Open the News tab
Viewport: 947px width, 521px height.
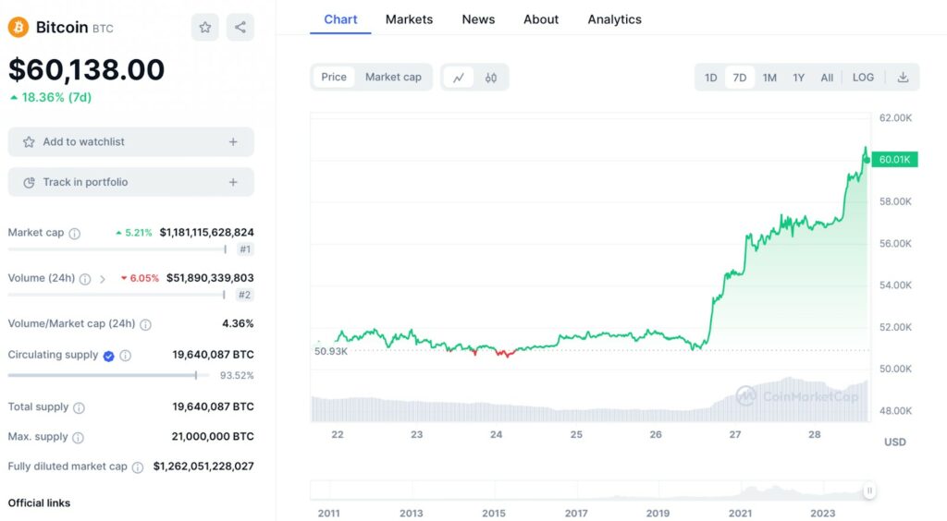pyautogui.click(x=478, y=19)
